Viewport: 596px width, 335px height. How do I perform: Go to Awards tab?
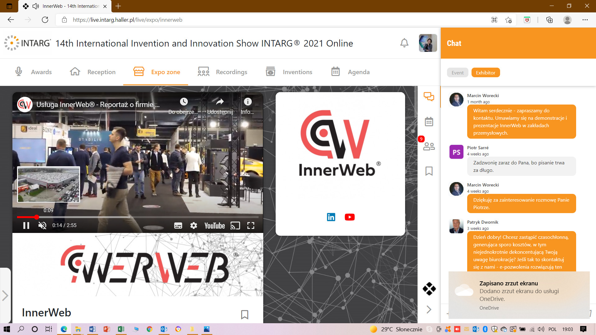point(34,72)
